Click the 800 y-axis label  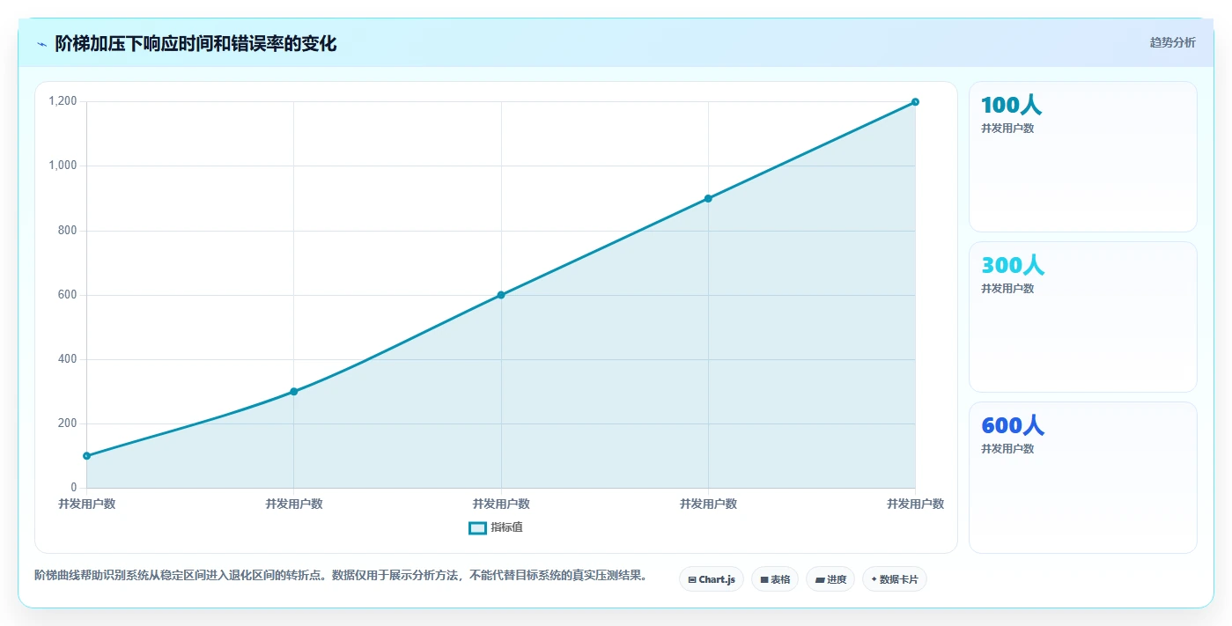[x=68, y=231]
